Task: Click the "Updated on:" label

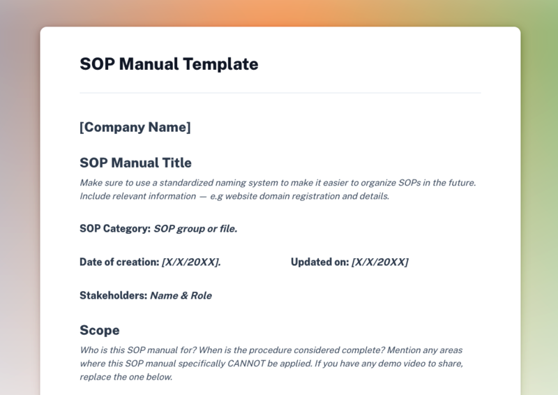Action: coord(319,262)
